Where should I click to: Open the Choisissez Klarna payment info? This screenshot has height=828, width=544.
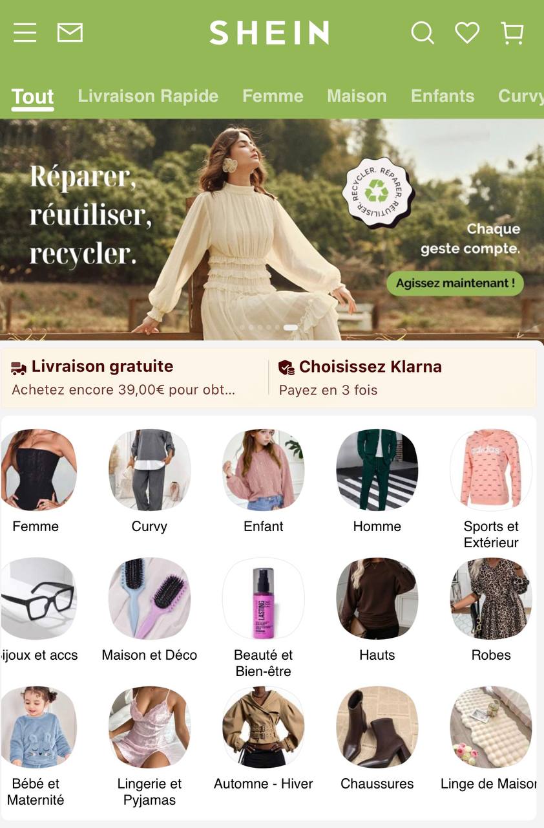tap(403, 377)
